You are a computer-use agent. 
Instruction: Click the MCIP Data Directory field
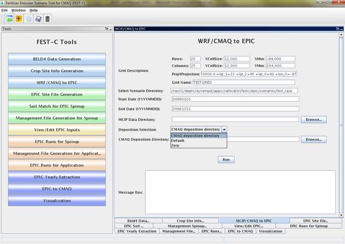click(236, 120)
